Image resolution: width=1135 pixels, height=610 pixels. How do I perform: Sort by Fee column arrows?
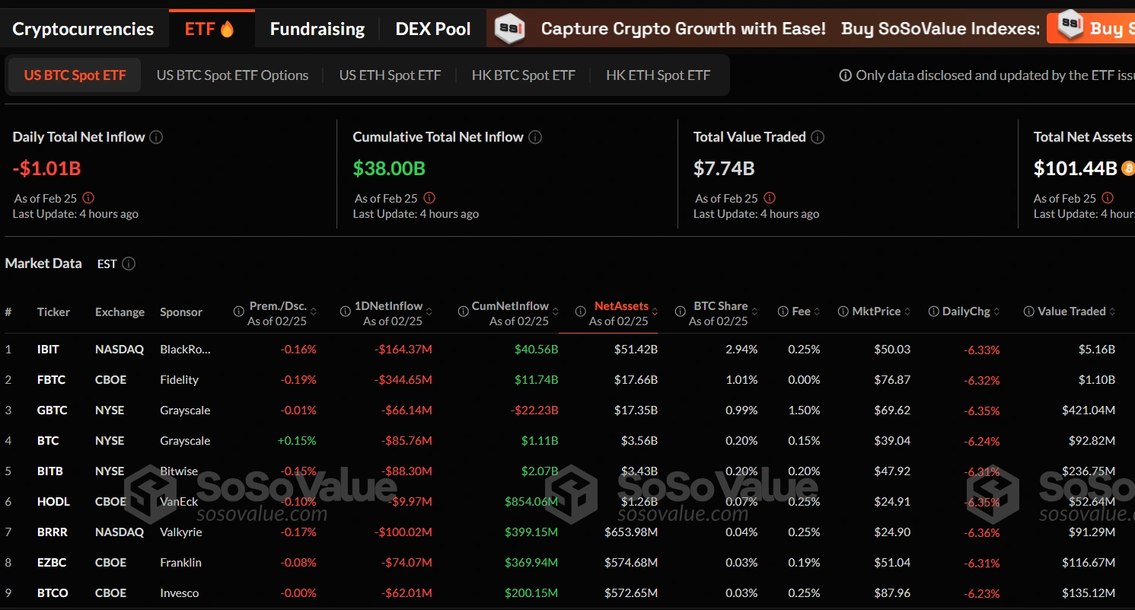pos(818,311)
